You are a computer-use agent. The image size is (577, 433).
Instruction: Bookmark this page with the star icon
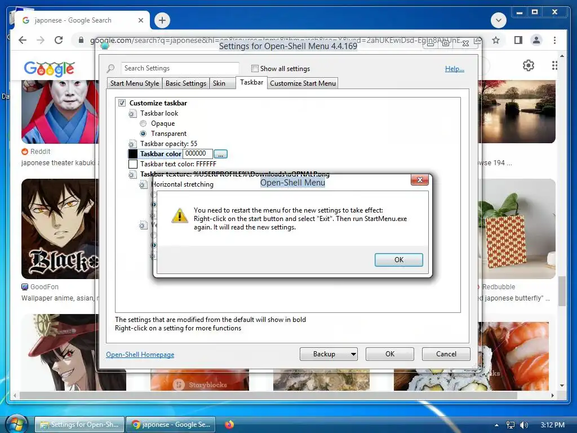coord(496,40)
